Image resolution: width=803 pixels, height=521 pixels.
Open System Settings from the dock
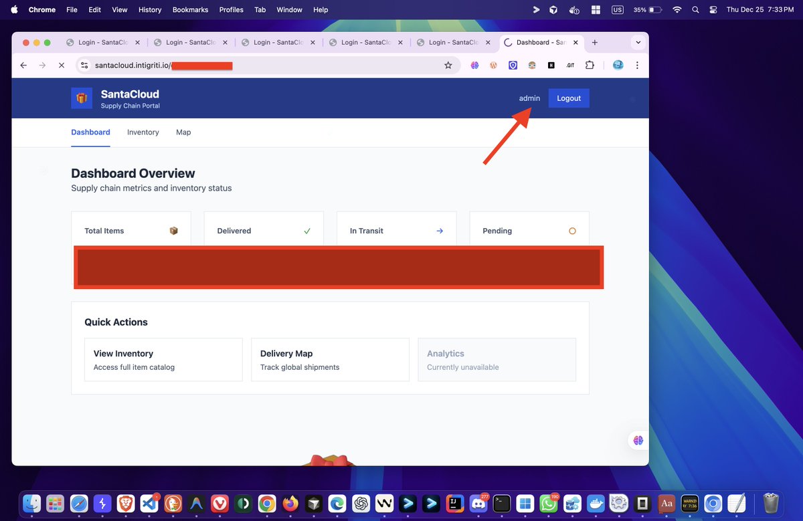coord(619,503)
